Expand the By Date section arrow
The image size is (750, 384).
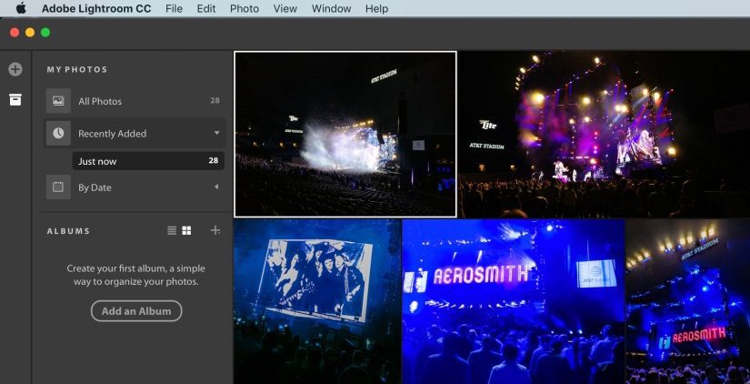tap(216, 187)
